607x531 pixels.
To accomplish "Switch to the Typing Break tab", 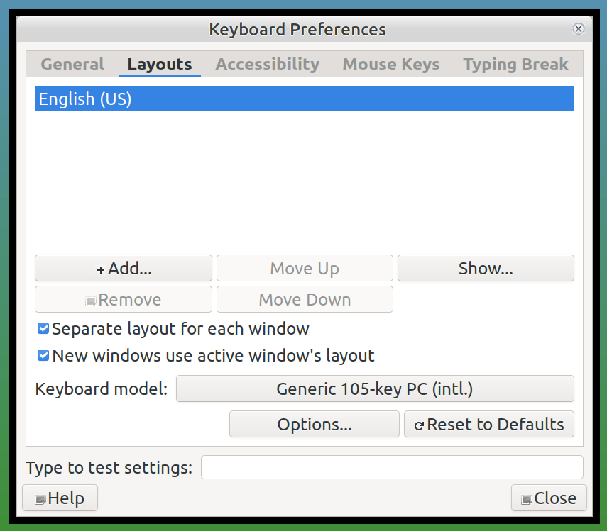I will tap(515, 64).
